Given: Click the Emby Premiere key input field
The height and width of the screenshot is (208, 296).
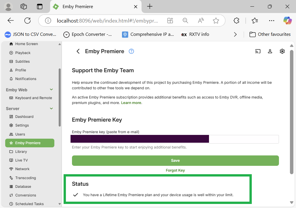Looking at the screenshot, I should tap(243, 139).
